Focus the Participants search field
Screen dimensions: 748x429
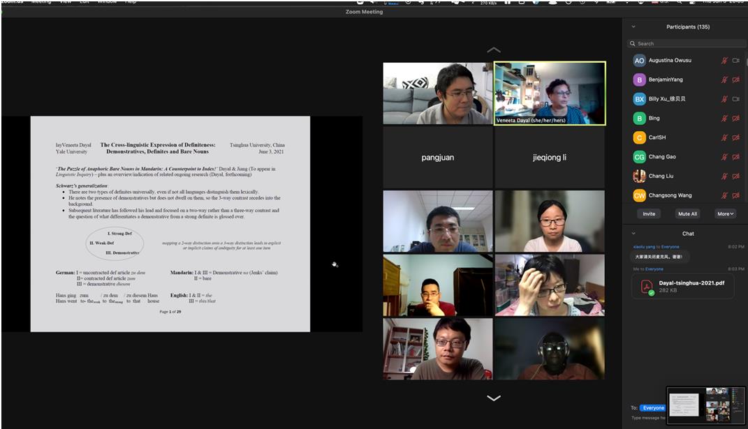[687, 43]
